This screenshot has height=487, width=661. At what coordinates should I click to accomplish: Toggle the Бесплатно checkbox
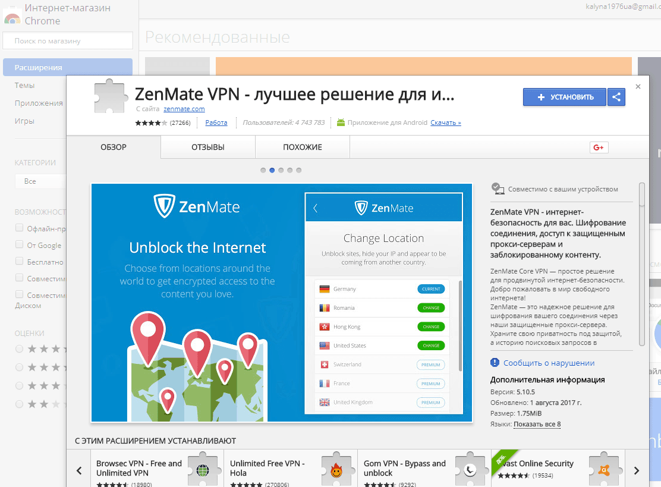point(19,261)
